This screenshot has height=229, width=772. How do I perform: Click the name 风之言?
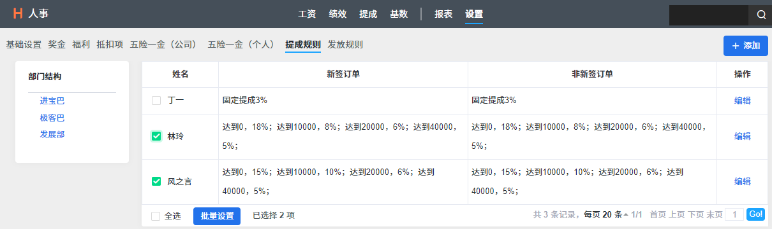180,181
